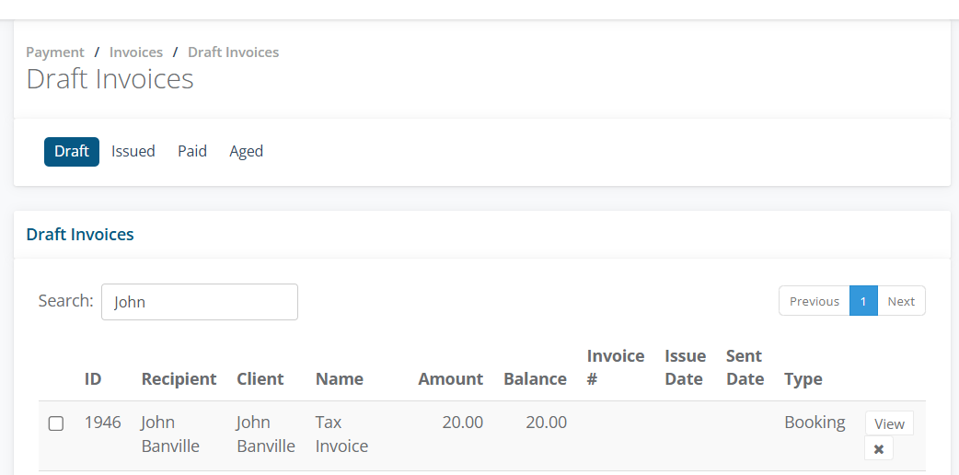Focus the Search field containing John

200,302
